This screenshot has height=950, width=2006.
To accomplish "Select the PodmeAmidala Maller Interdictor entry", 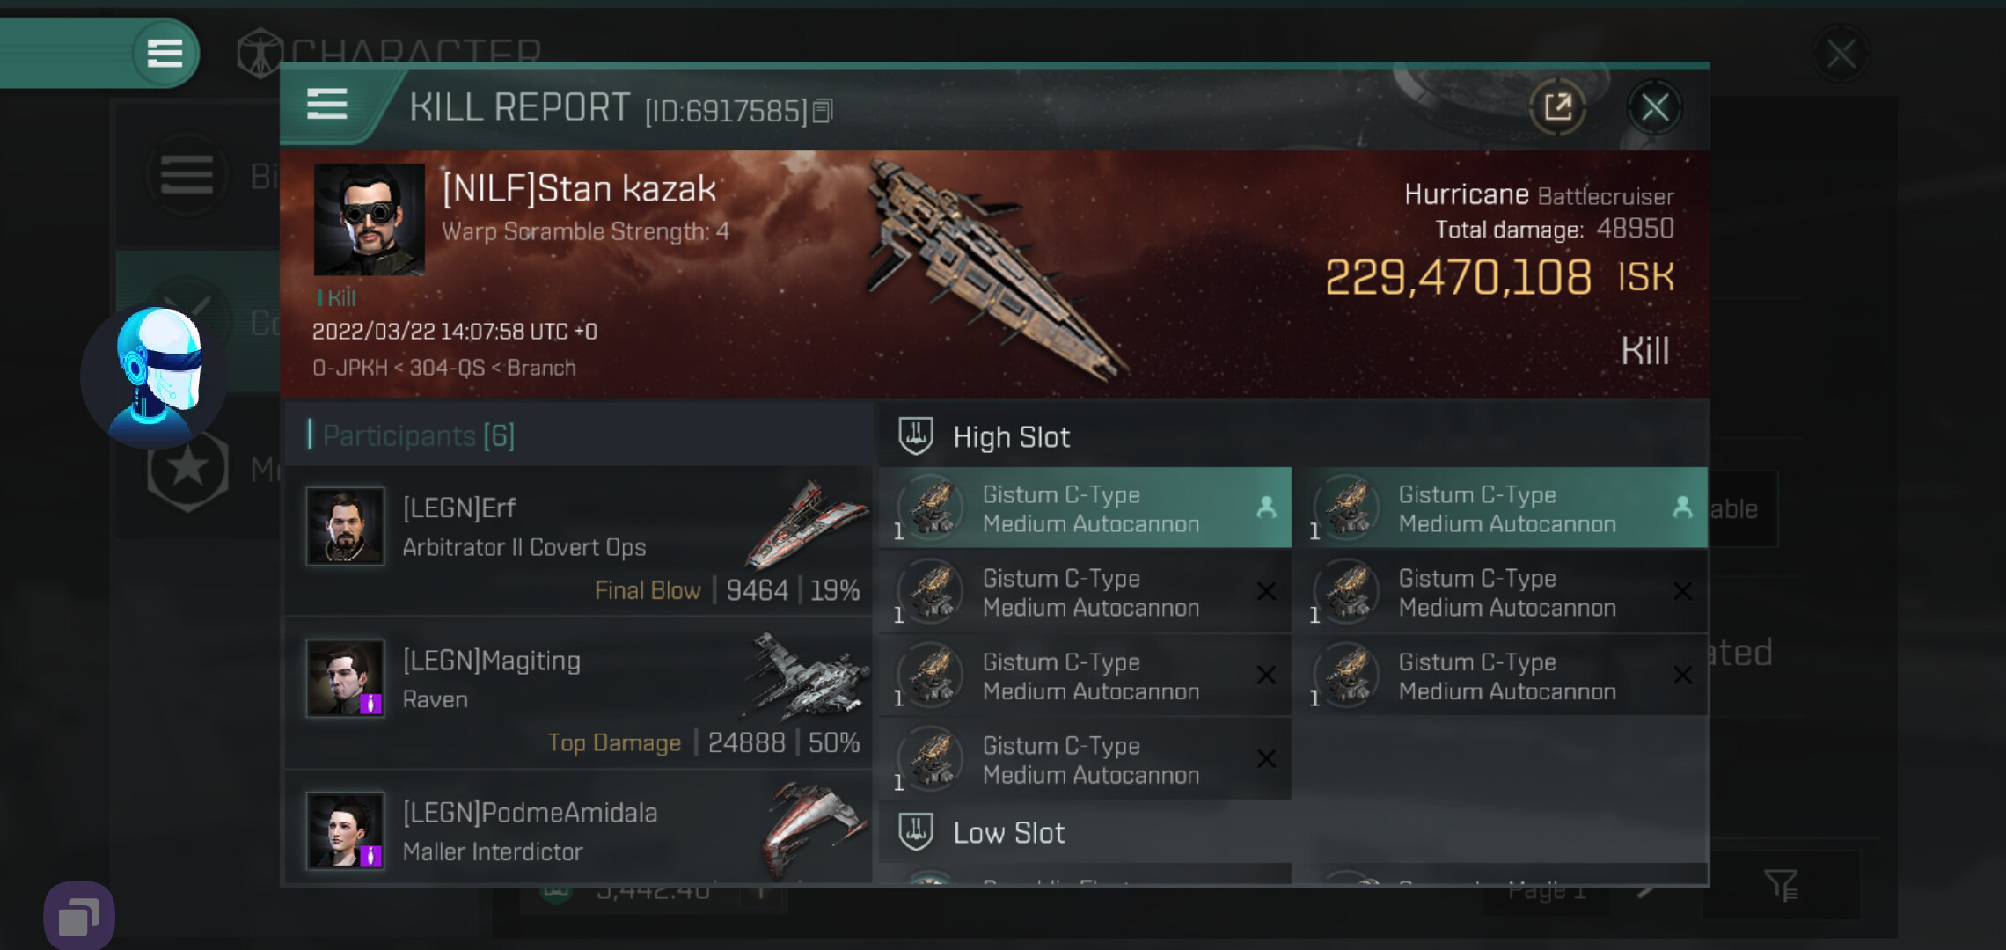I will point(579,831).
